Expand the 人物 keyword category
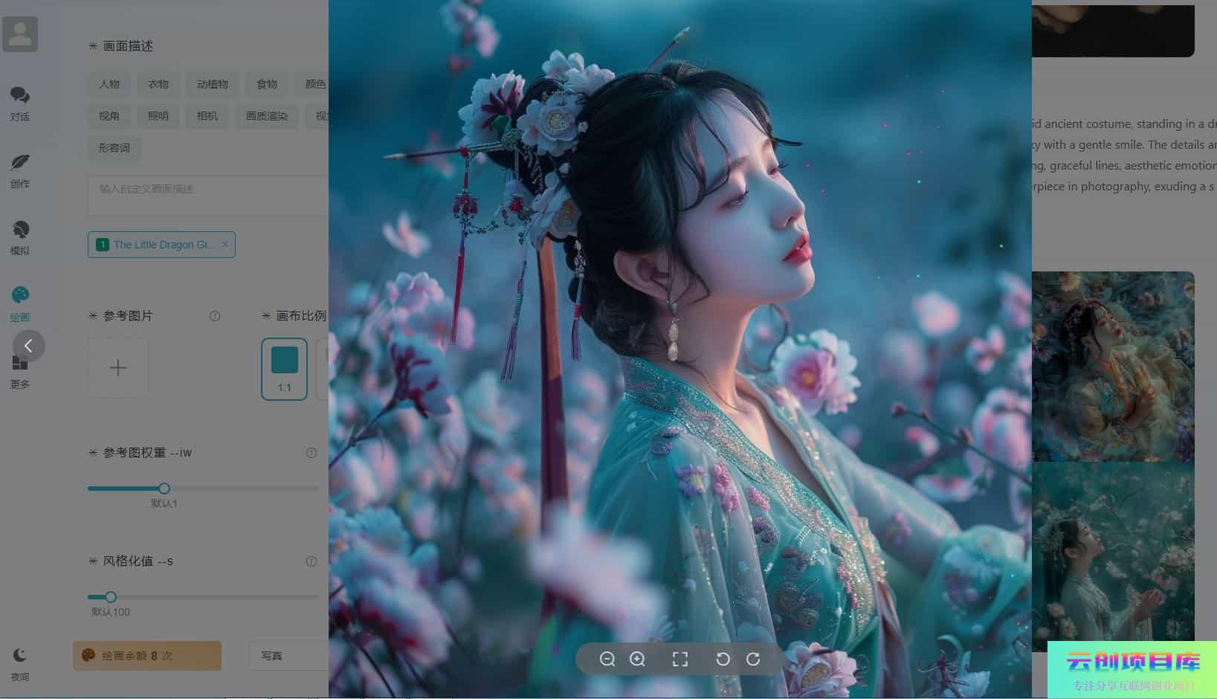 (x=109, y=84)
